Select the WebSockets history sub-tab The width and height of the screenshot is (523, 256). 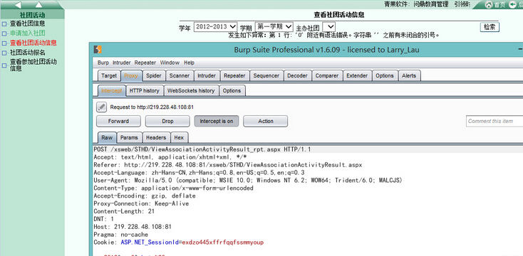[191, 90]
